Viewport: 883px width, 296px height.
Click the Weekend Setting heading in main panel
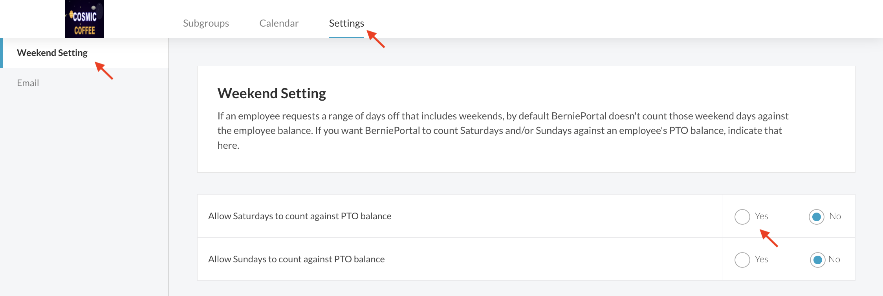[x=271, y=94]
